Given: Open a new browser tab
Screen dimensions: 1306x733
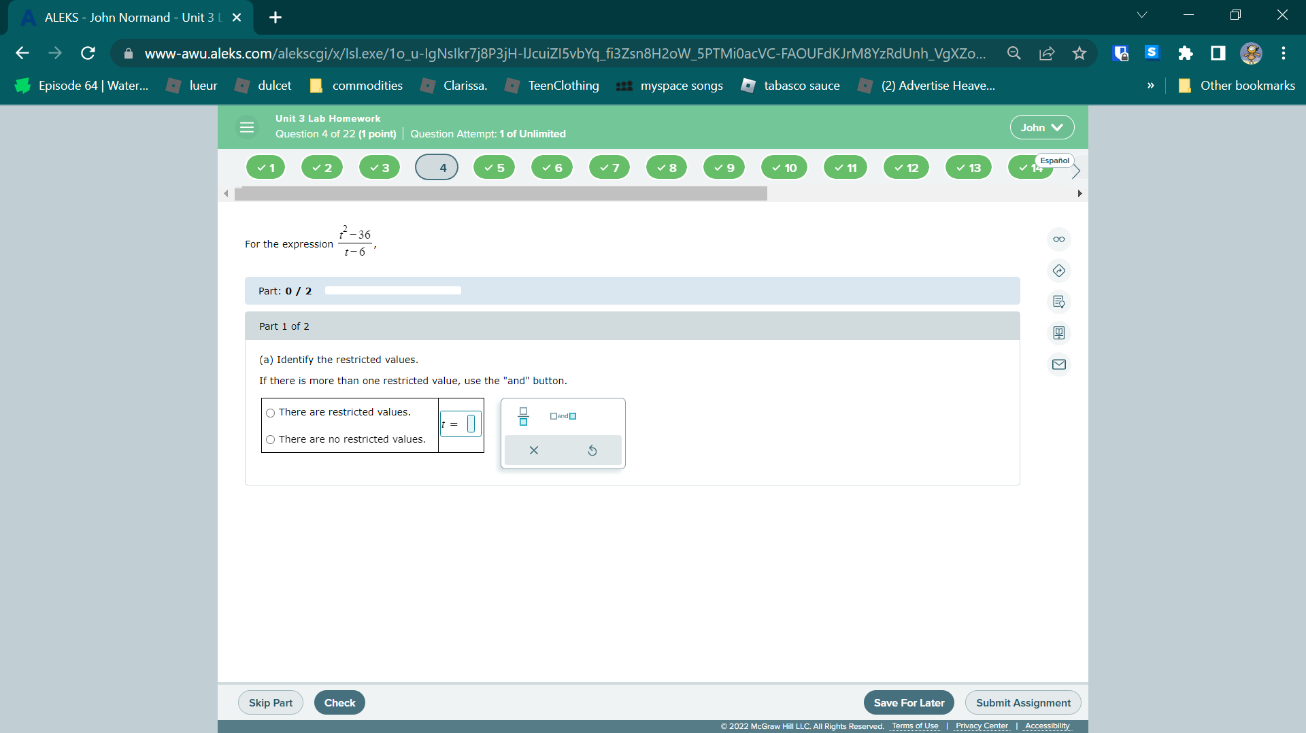Looking at the screenshot, I should tap(275, 17).
